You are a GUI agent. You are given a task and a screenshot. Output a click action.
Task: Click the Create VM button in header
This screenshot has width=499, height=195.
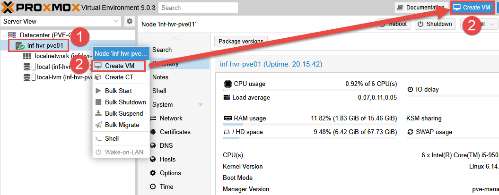click(472, 8)
